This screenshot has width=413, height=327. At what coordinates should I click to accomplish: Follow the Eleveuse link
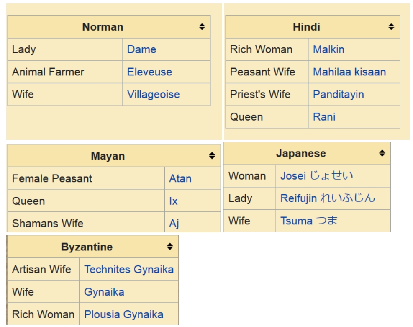(150, 72)
